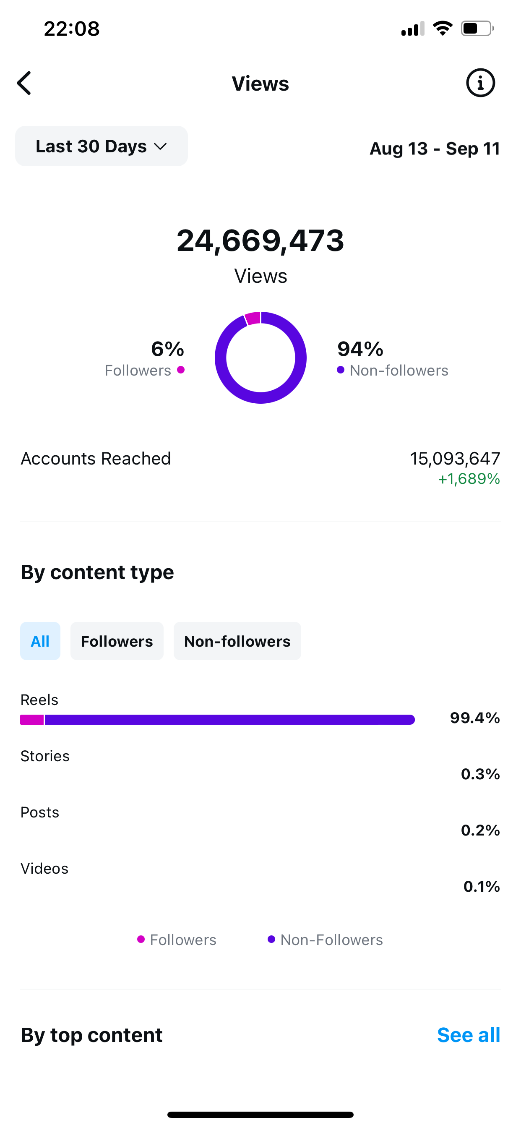Tap the 24,669,473 total views number
This screenshot has width=521, height=1128.
point(260,240)
